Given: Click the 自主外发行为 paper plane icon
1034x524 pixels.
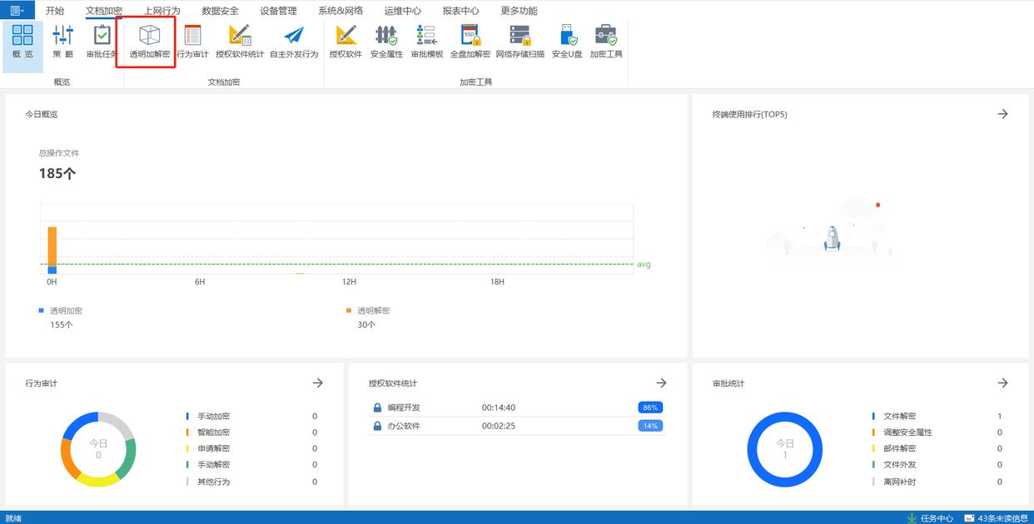Looking at the screenshot, I should tap(294, 42).
